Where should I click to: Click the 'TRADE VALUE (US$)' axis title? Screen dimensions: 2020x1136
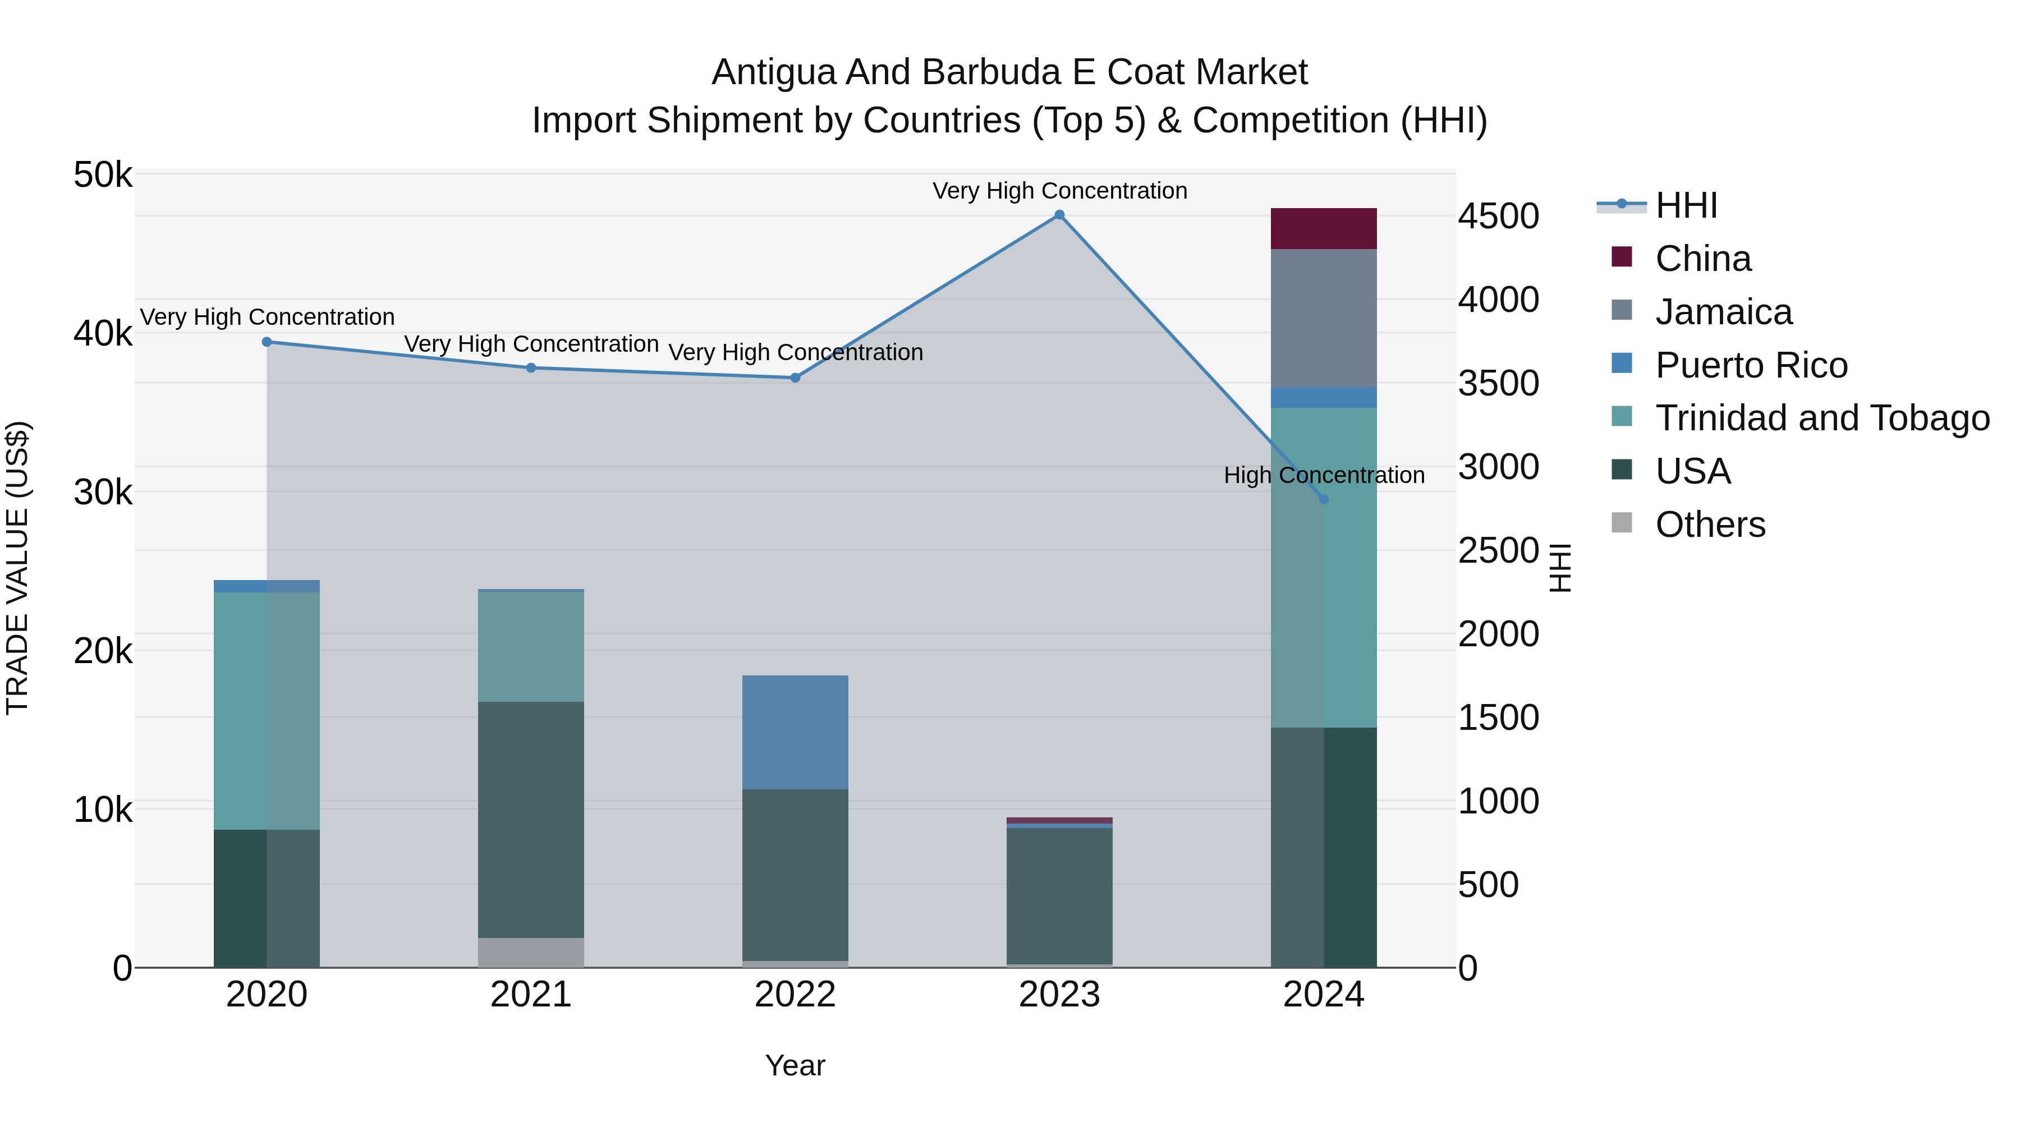17,568
